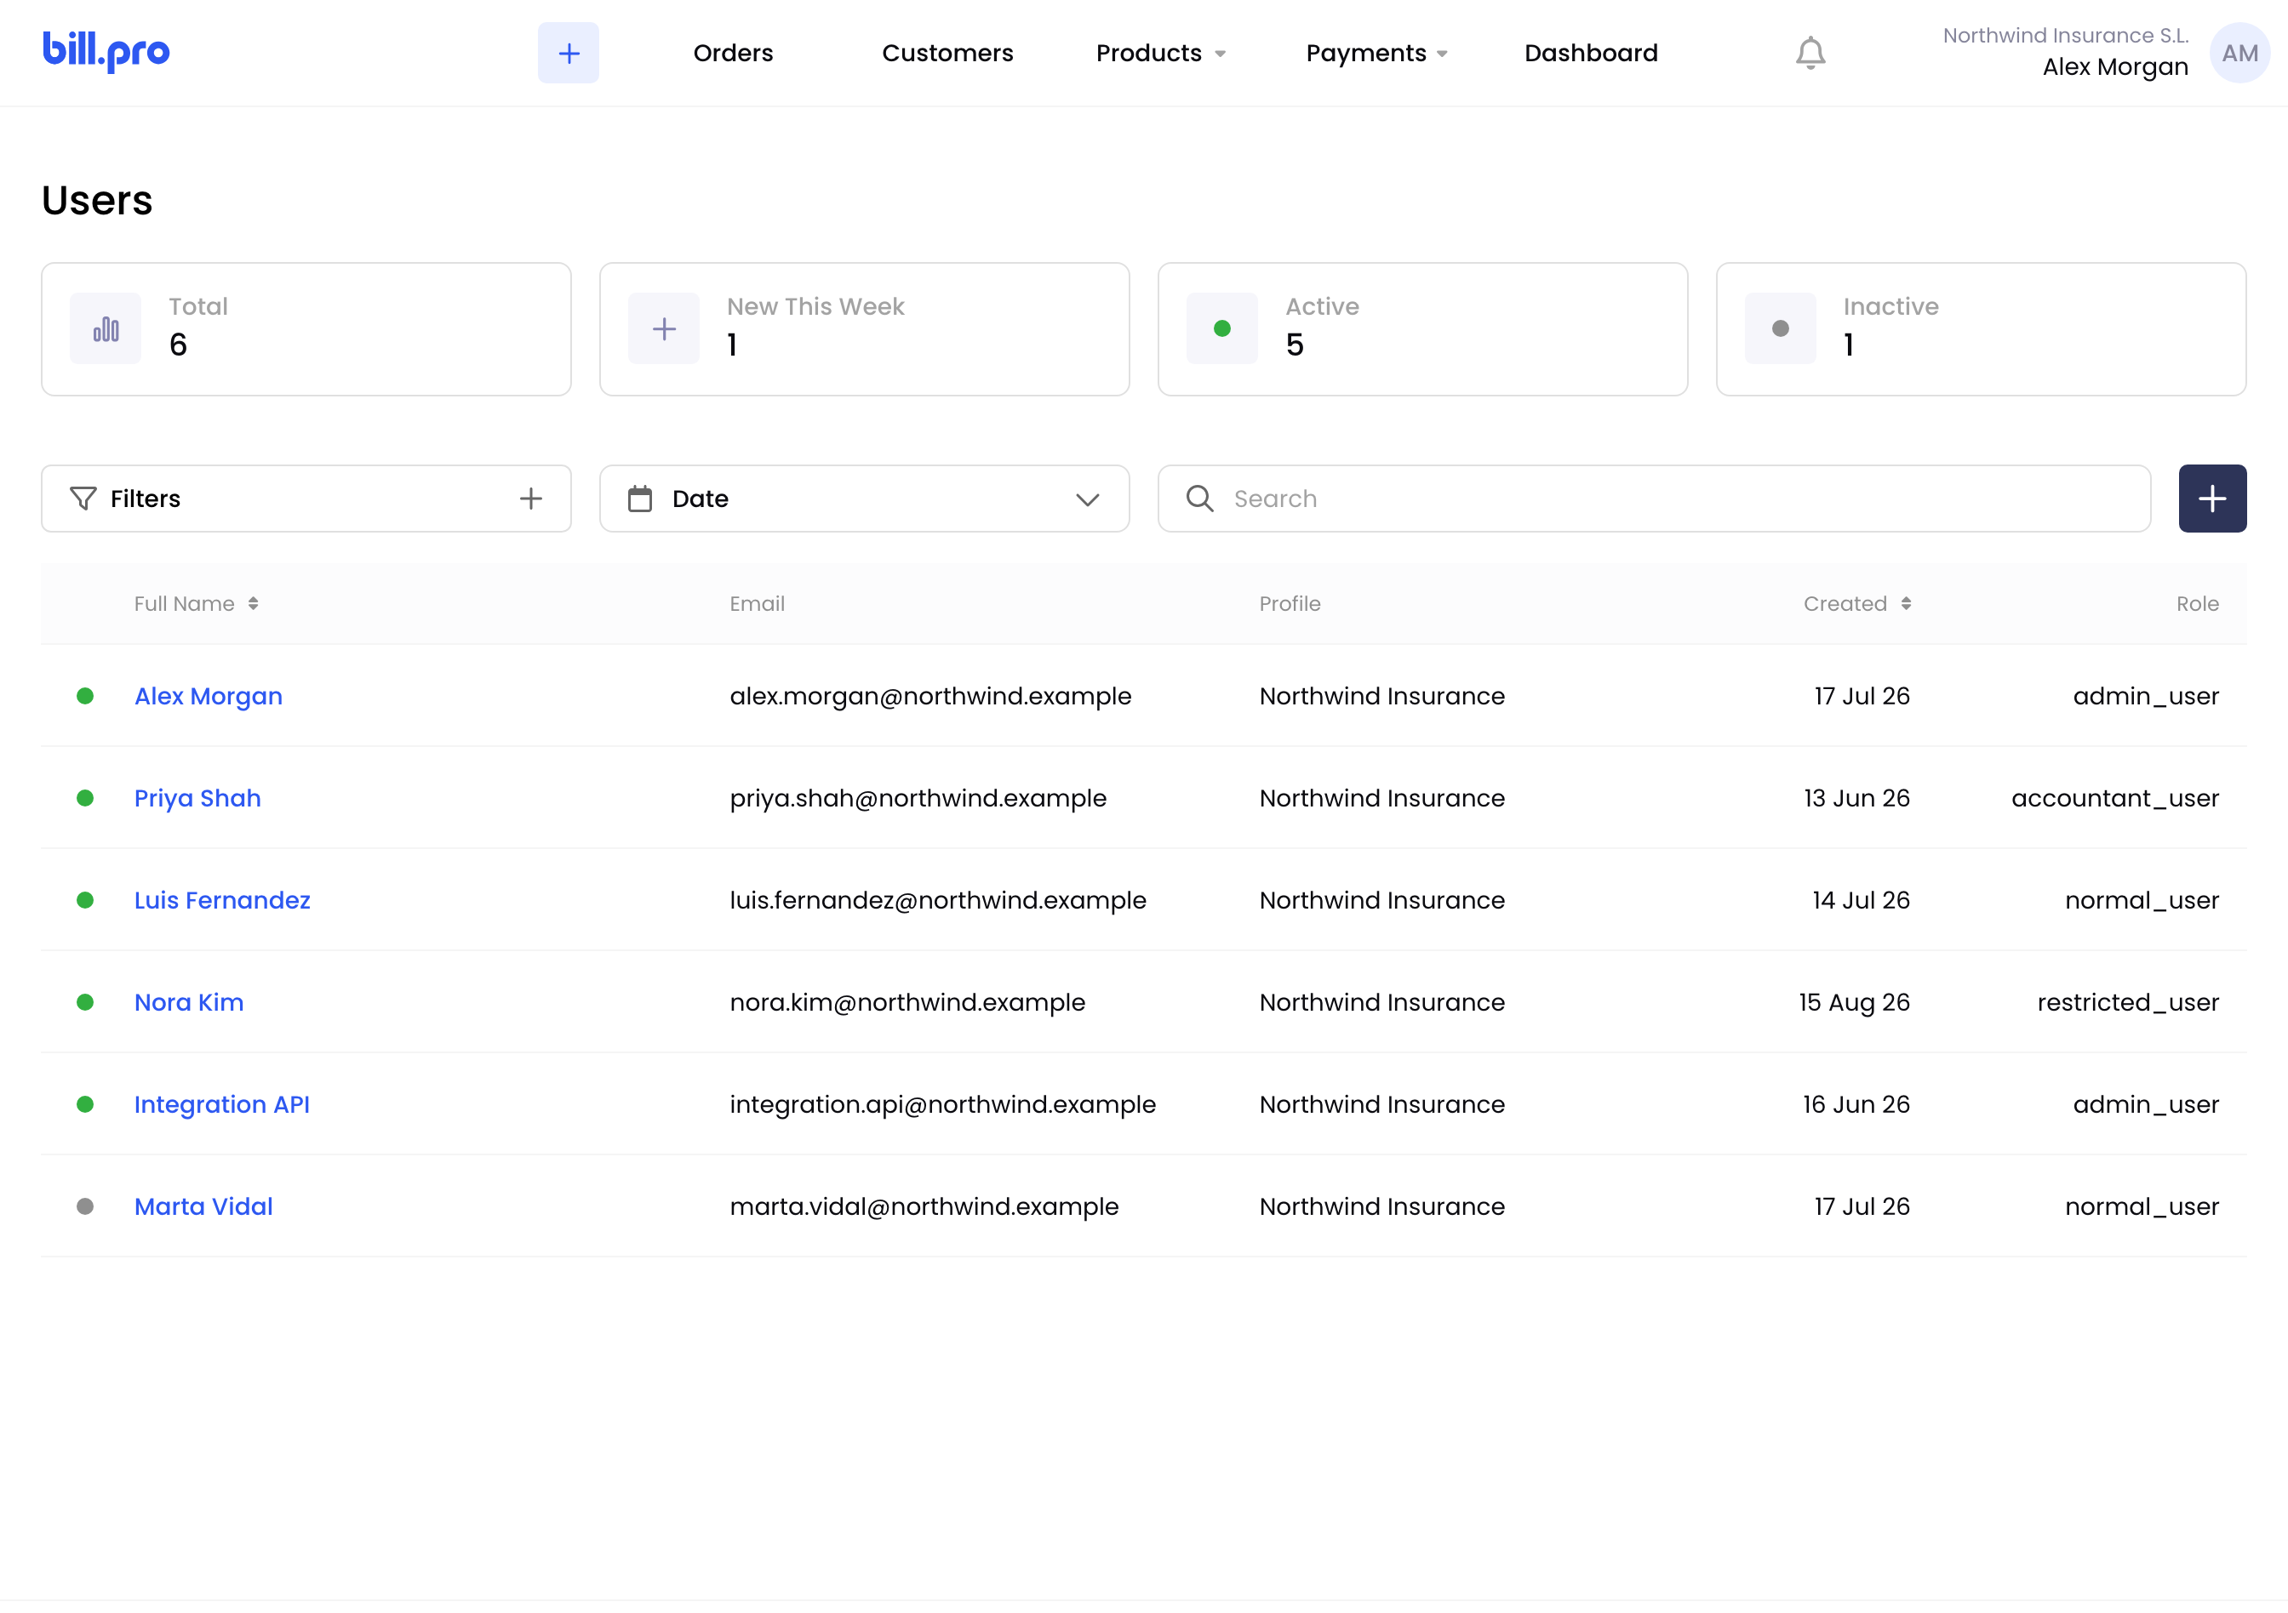Open the Payments dropdown menu

pyautogui.click(x=1376, y=53)
